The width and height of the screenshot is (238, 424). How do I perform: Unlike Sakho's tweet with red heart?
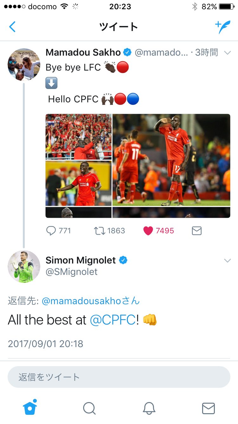click(148, 230)
